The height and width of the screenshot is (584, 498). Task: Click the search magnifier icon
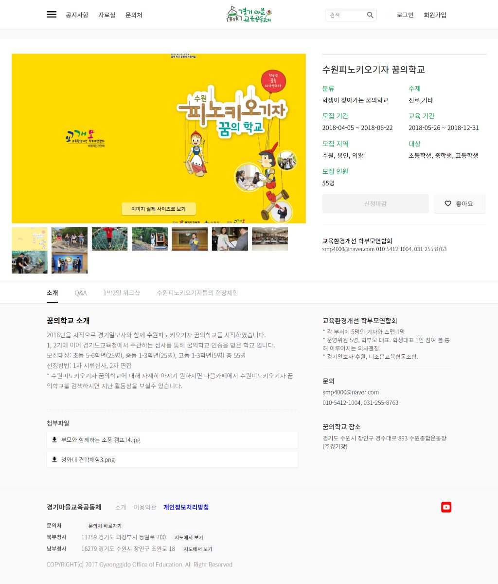(x=370, y=15)
